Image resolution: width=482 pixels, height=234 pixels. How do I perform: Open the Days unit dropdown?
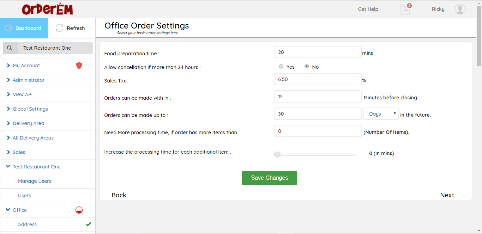pyautogui.click(x=381, y=114)
